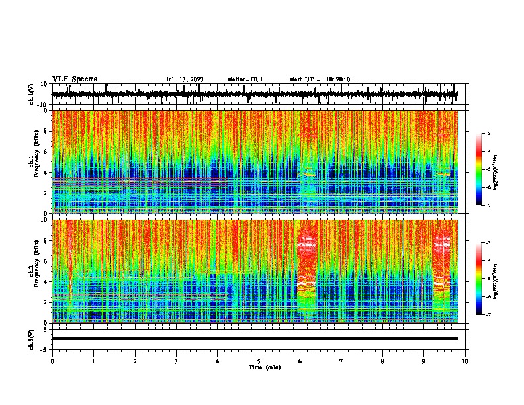Click the ch.1(V) waveform trace panel

[x=259, y=94]
